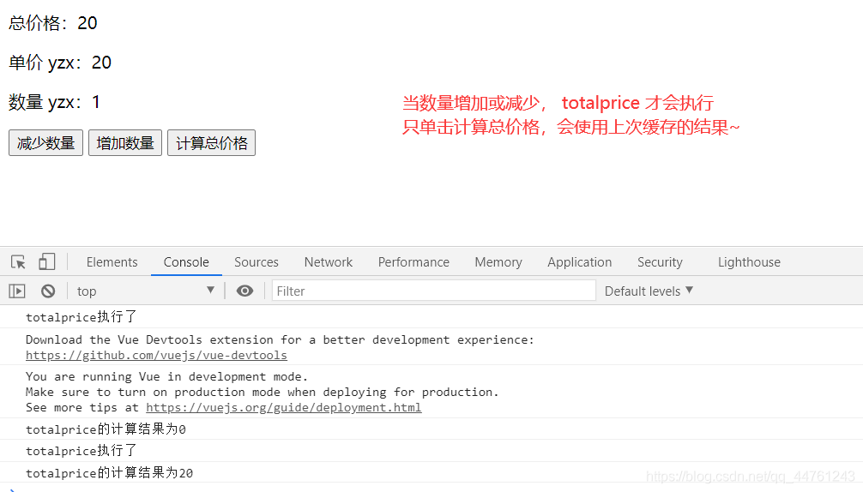Open the Network tab
The height and width of the screenshot is (492, 863).
pyautogui.click(x=329, y=262)
